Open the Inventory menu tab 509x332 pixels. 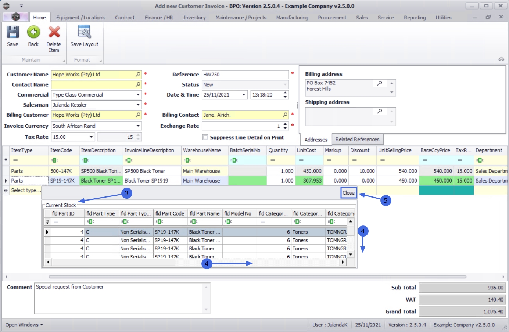[x=194, y=18]
